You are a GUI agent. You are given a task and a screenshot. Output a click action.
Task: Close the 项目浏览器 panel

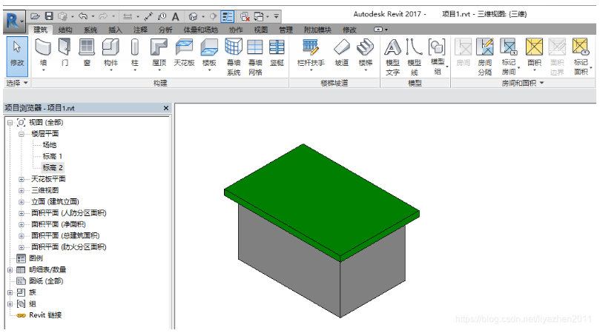(x=166, y=108)
